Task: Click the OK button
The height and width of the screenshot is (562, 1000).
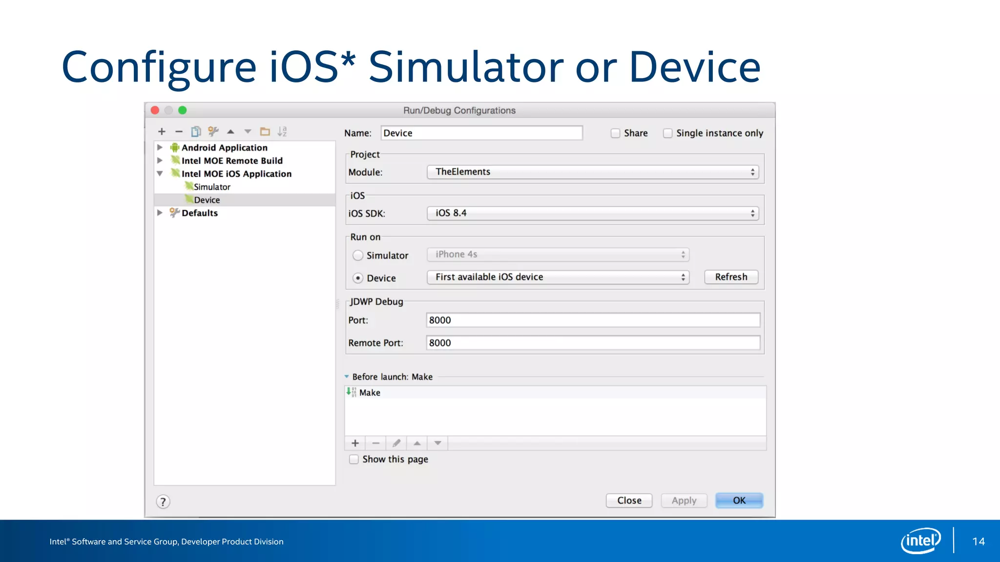Action: point(739,501)
